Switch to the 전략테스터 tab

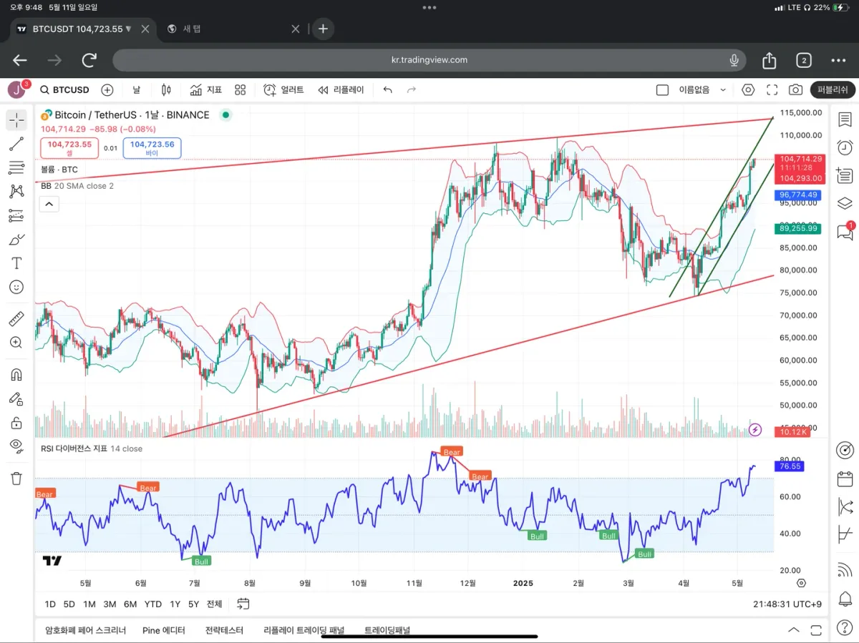pyautogui.click(x=224, y=630)
